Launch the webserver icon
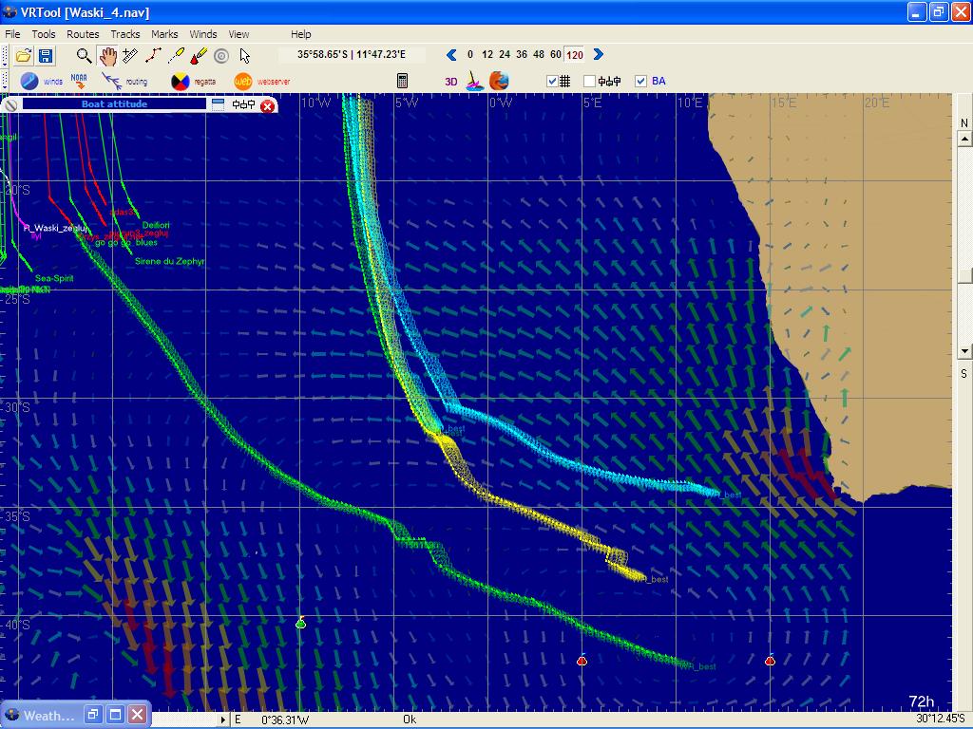This screenshot has width=973, height=729. point(243,82)
